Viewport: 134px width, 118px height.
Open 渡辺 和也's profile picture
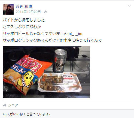(x=8, y=9)
